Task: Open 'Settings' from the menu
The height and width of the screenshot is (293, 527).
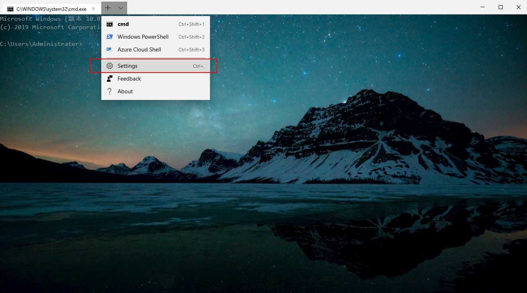Action: click(x=128, y=66)
